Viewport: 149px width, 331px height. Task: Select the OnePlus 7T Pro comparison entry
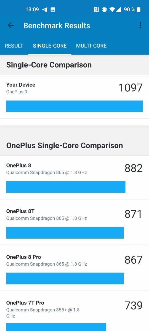(x=74, y=311)
